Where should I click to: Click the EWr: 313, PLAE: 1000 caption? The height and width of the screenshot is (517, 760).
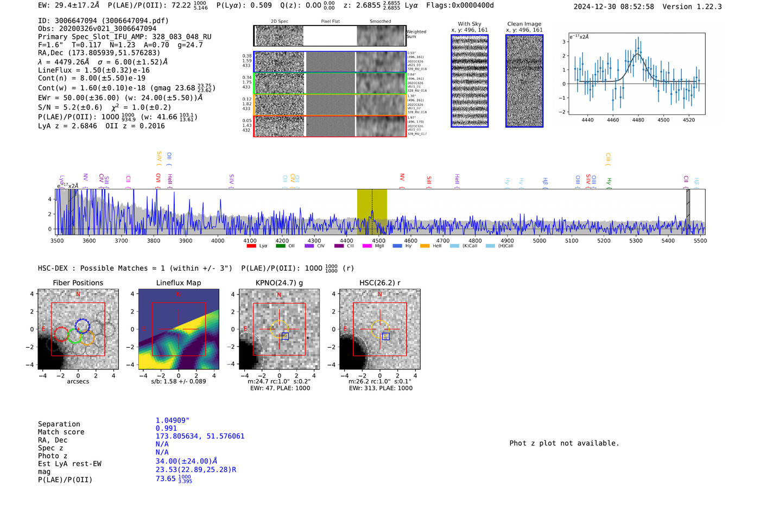tap(381, 388)
